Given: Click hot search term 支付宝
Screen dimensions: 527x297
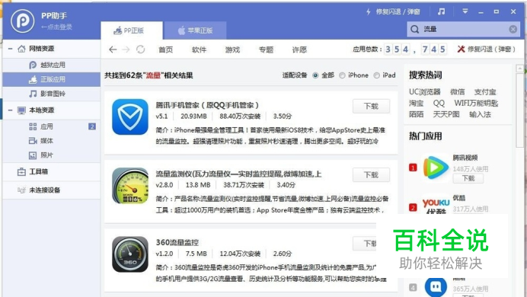Looking at the screenshot, I should click(485, 91).
